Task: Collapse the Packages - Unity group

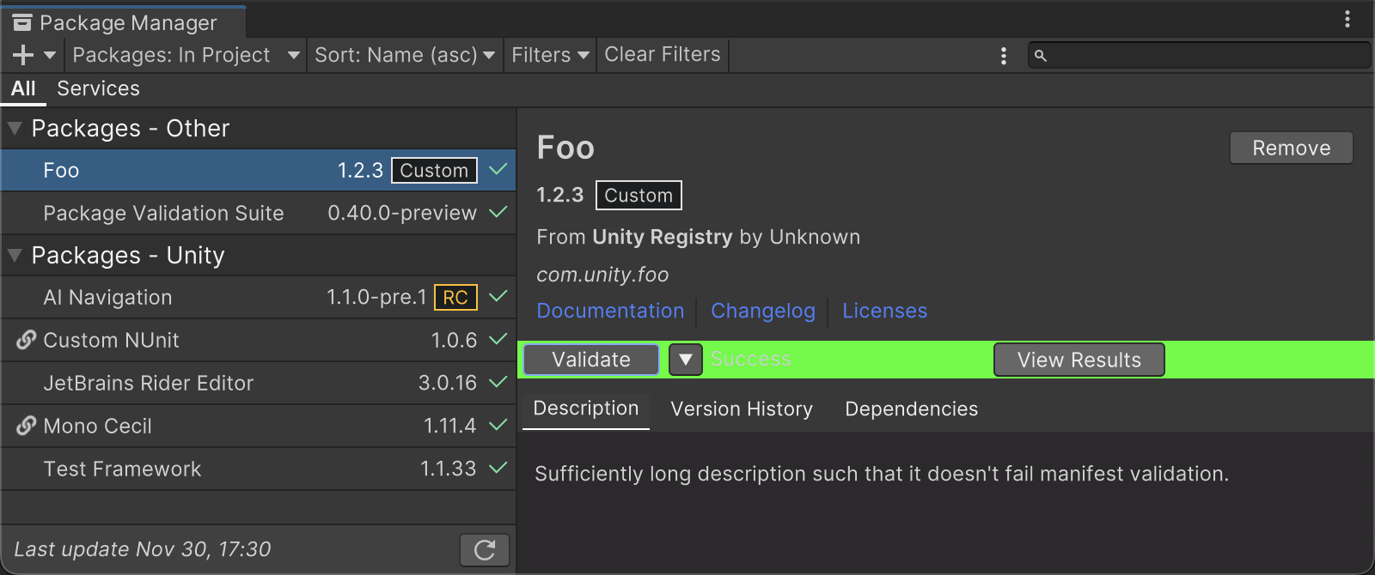Action: pyautogui.click(x=15, y=256)
